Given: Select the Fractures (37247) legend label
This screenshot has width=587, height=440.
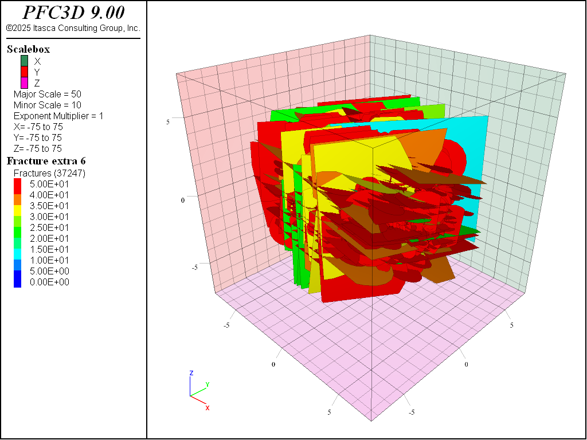Looking at the screenshot, I should 49,173.
